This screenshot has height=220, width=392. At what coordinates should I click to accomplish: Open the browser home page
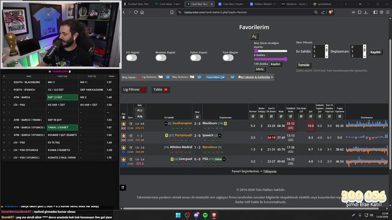(142, 12)
